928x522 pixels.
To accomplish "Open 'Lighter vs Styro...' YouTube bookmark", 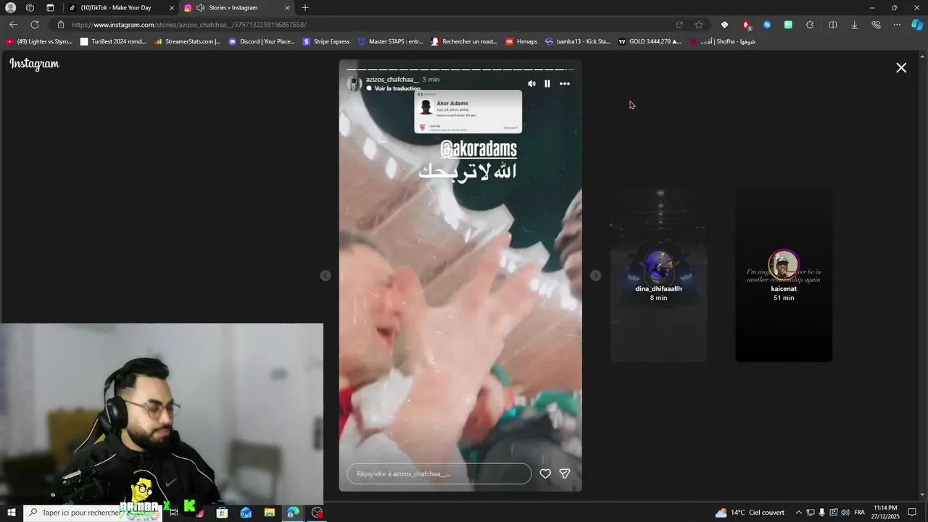I will 40,41.
